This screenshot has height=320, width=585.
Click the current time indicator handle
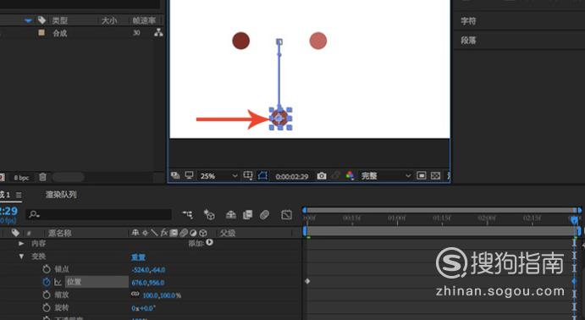[575, 219]
